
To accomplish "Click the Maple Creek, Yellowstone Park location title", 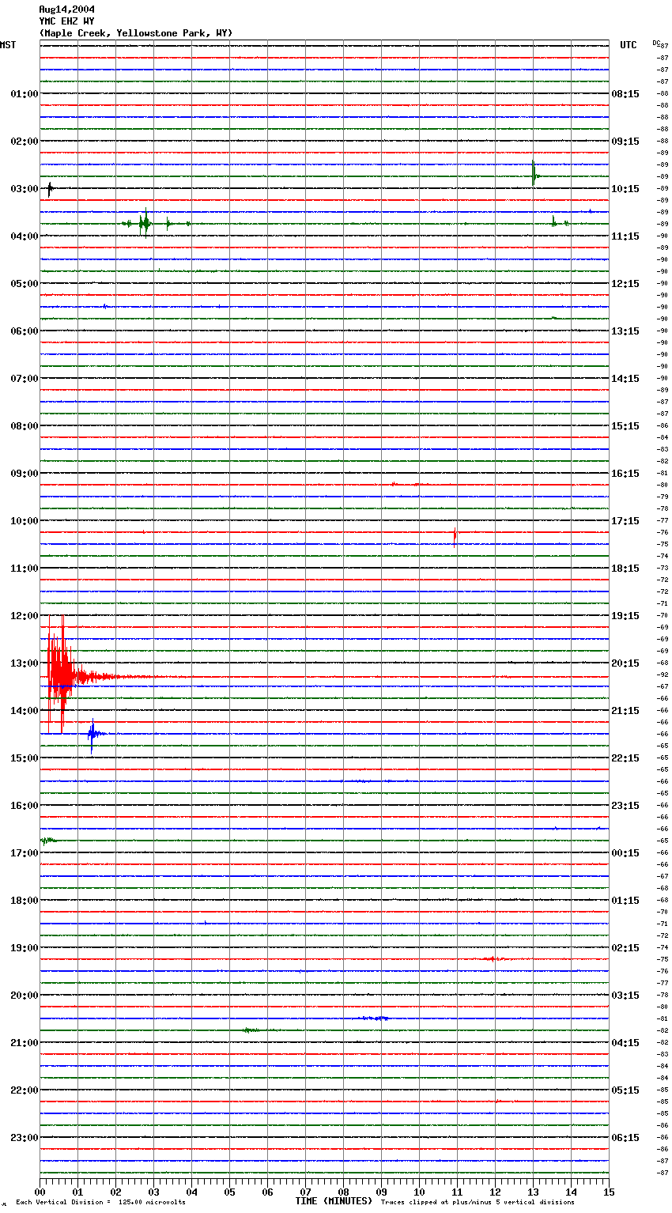I will point(136,33).
